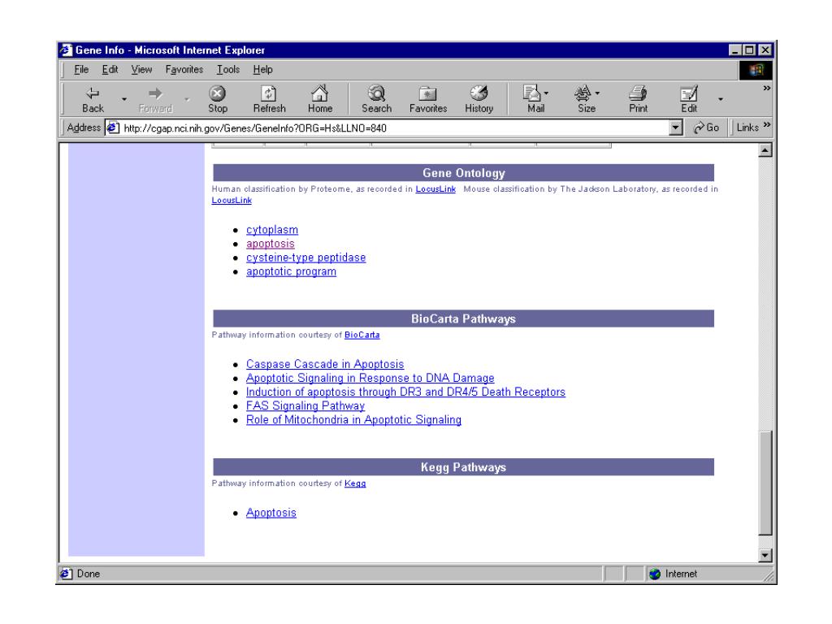Show more toolbar buttons chevron

pos(767,88)
